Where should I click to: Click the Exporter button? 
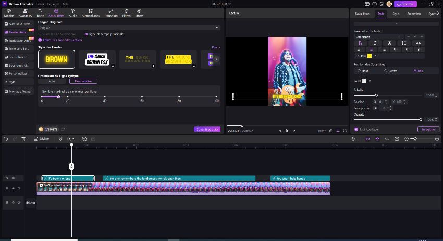[x=405, y=4]
